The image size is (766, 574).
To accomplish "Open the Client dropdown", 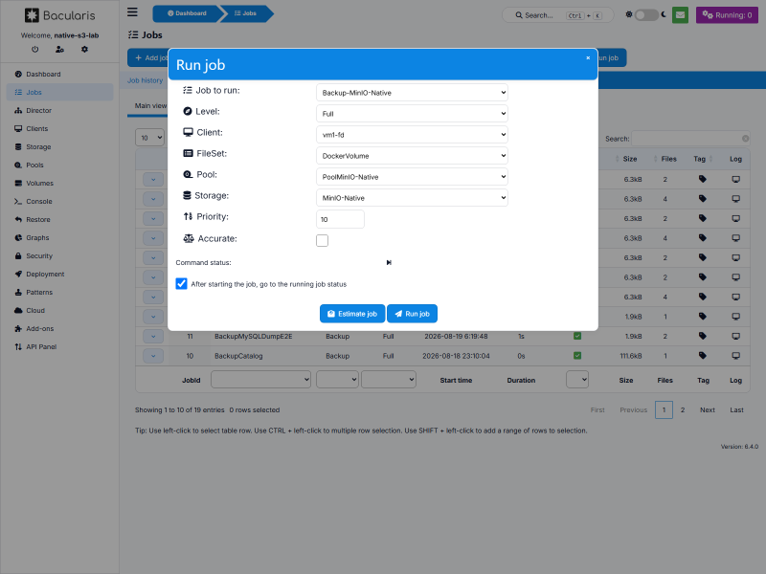I will click(x=412, y=135).
